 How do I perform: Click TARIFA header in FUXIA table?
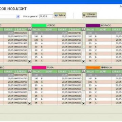coord(63,72)
